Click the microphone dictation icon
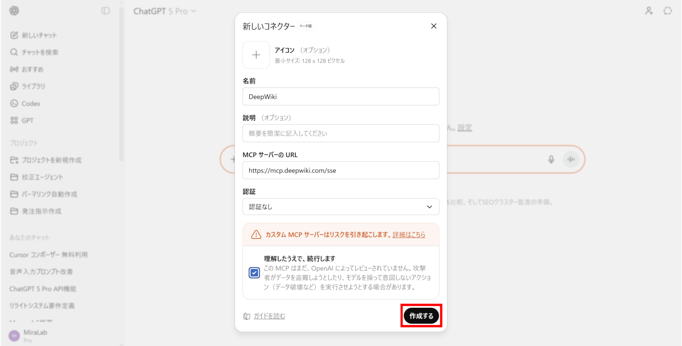 pos(551,160)
